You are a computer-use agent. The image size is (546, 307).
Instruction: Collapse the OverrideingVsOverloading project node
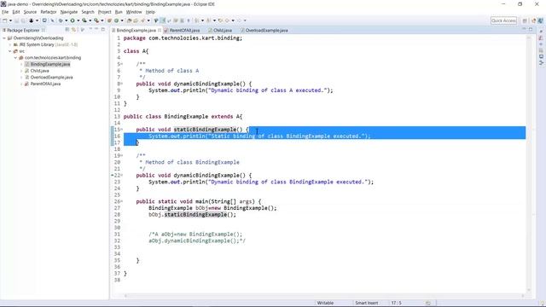[x=4, y=38]
